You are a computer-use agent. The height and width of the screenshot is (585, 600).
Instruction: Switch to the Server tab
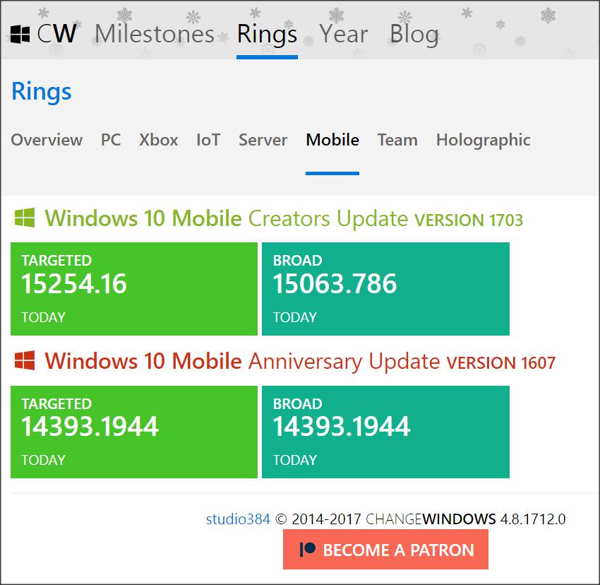(263, 140)
